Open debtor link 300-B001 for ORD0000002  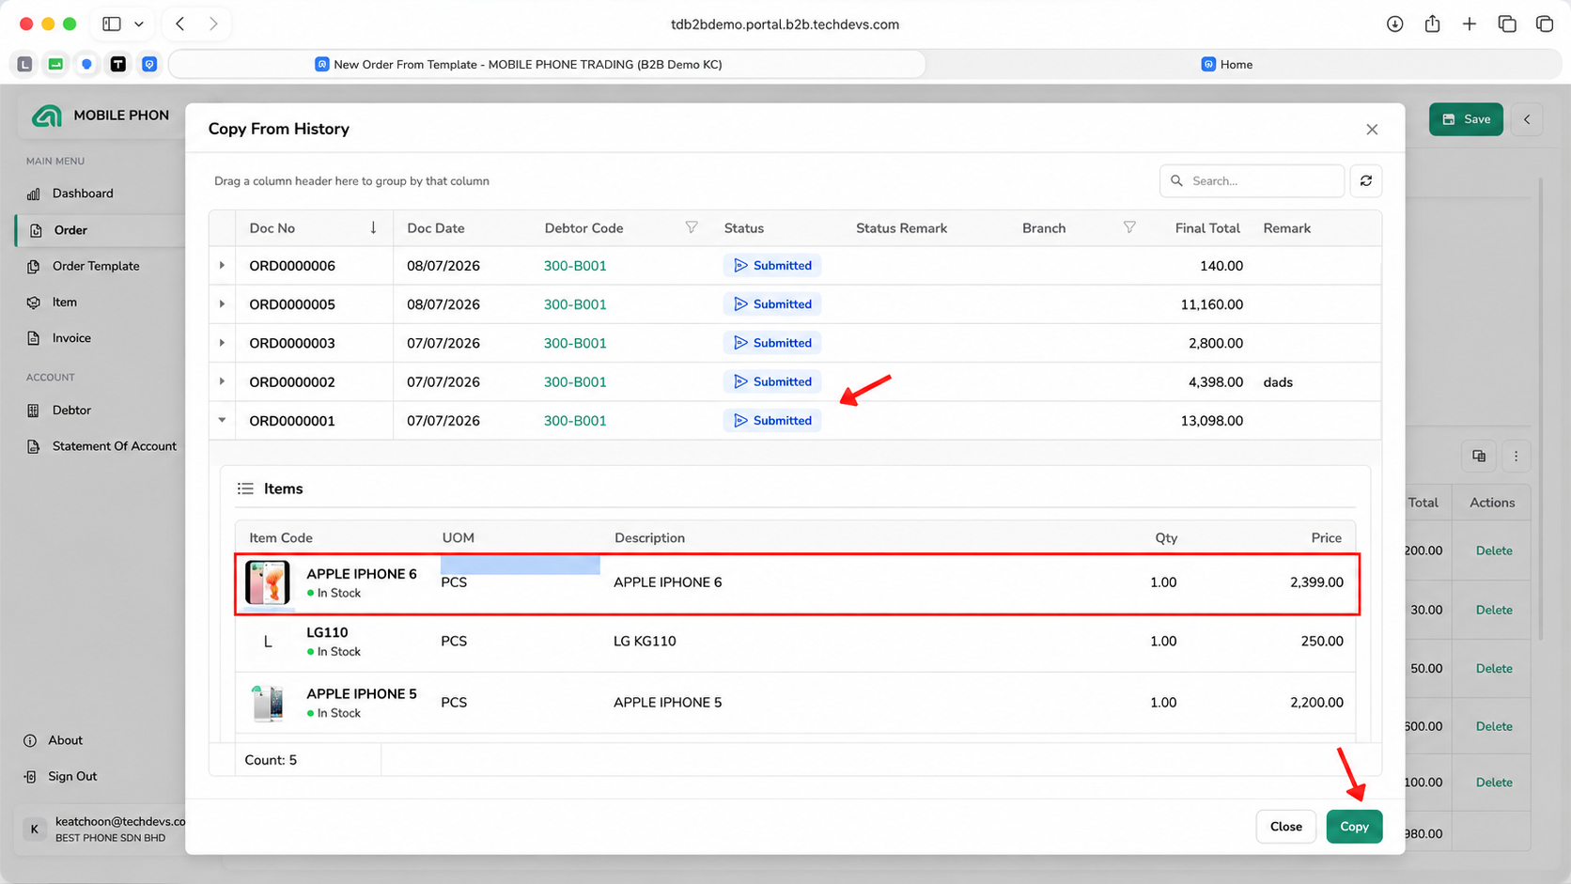click(x=575, y=381)
